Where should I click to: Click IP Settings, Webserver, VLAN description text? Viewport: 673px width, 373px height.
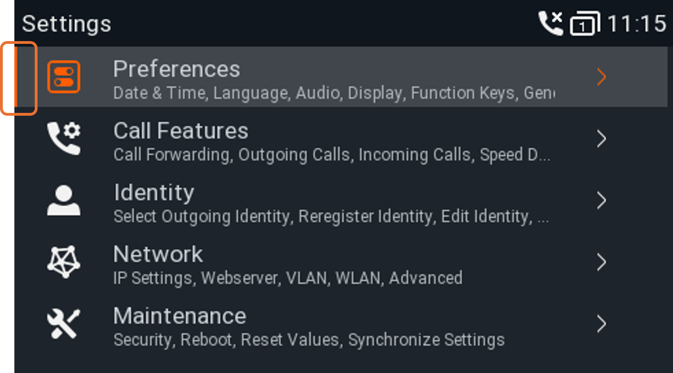click(288, 278)
